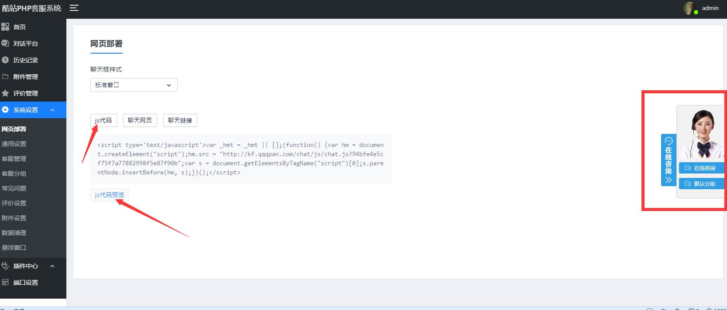
Task: Click the hamburger menu collapse icon
Action: tap(74, 8)
